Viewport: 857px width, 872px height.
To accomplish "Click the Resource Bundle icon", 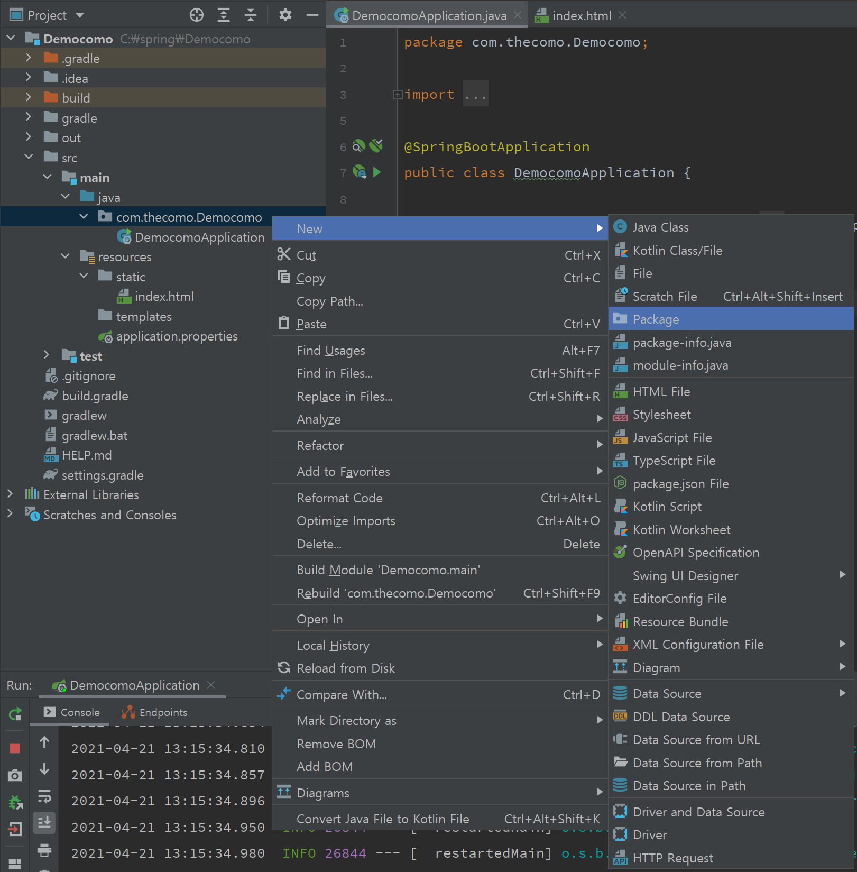I will [621, 621].
